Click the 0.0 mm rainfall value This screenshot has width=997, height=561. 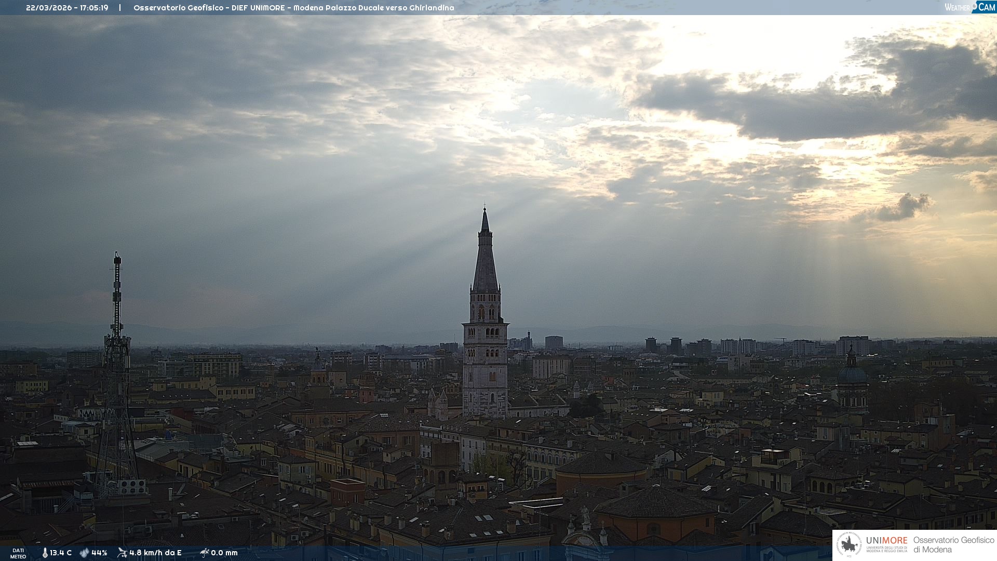click(224, 553)
